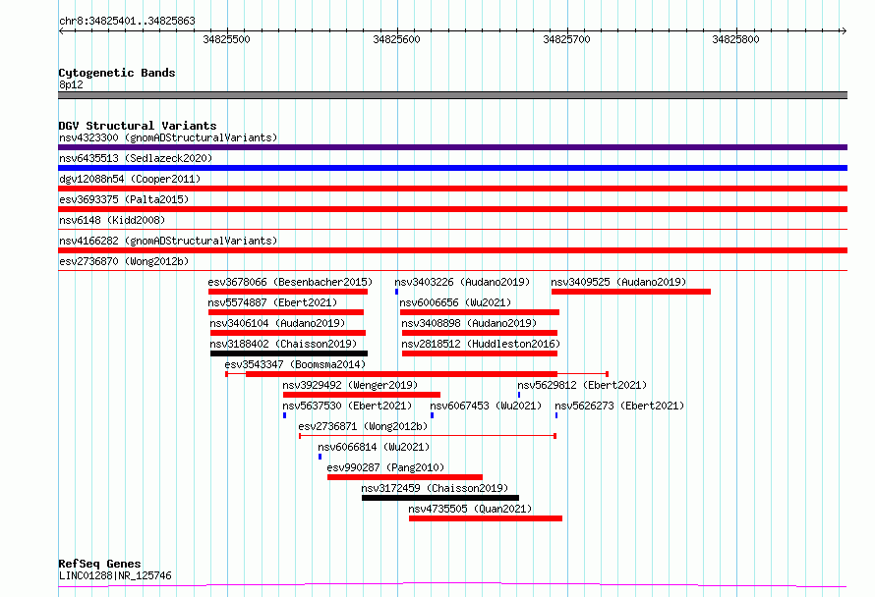
Task: Open the LINC01288|NR_125746 gene label
Action: (115, 575)
